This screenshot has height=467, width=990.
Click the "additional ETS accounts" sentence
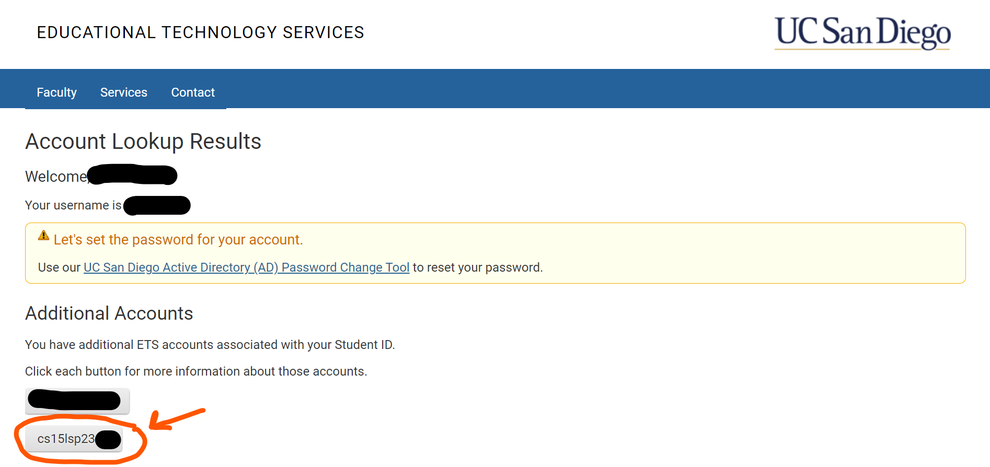(x=210, y=345)
